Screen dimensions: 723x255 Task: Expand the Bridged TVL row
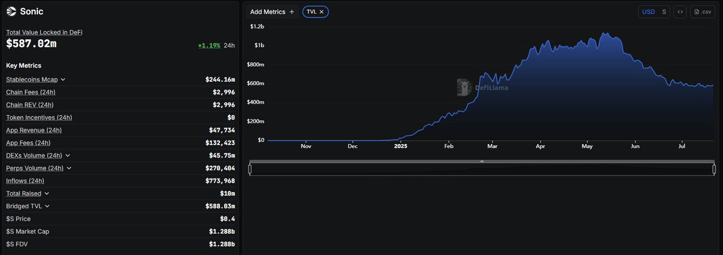pyautogui.click(x=47, y=206)
